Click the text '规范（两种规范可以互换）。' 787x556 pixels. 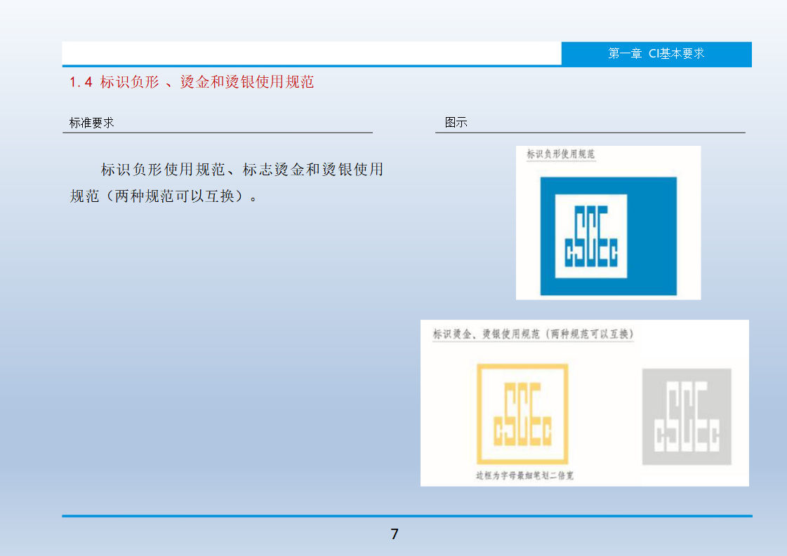point(164,196)
